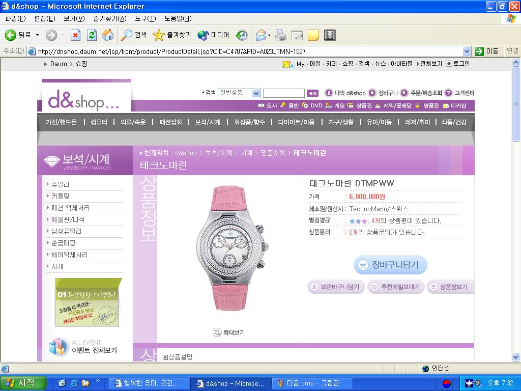The width and height of the screenshot is (521, 391).
Task: Refresh the page using the toolbar icon
Action: (x=92, y=35)
